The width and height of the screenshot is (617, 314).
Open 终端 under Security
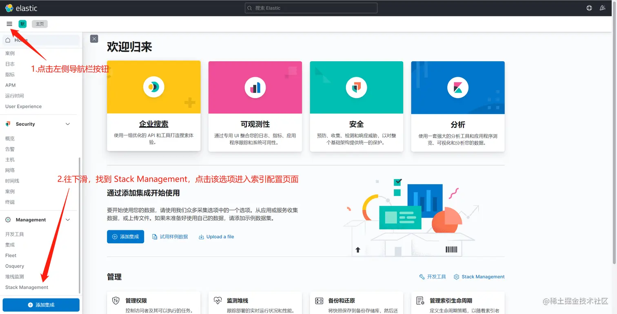(10, 202)
